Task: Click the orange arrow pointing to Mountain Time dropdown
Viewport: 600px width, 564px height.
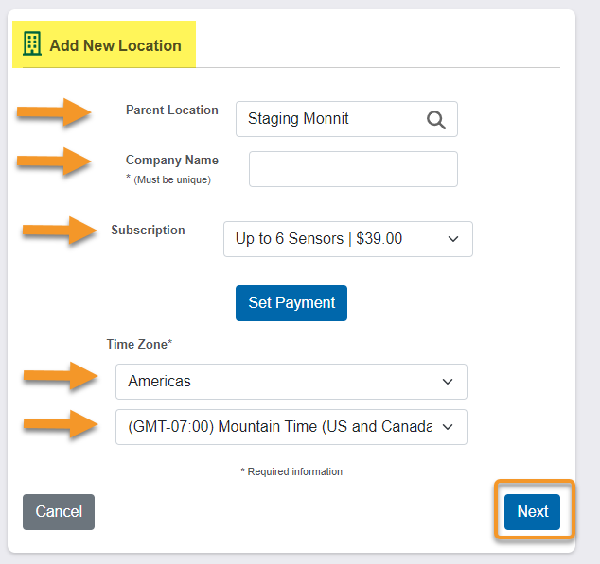Action: [x=61, y=424]
